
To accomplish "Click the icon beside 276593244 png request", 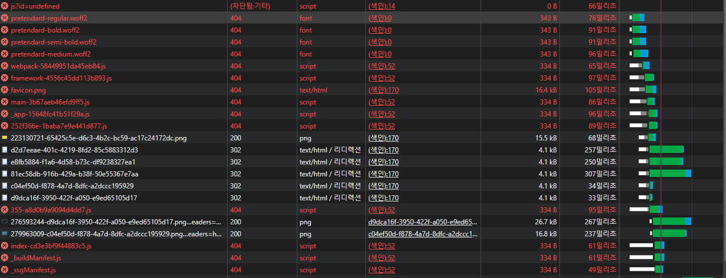I will pyautogui.click(x=5, y=222).
